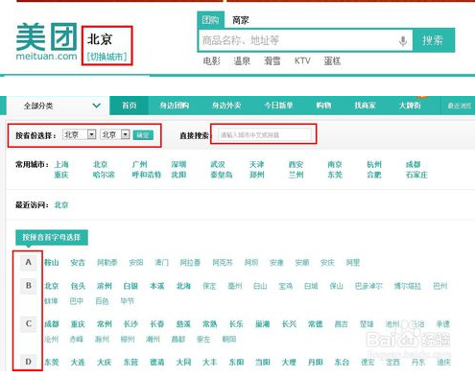Select the KTV hot keyword

coord(302,60)
